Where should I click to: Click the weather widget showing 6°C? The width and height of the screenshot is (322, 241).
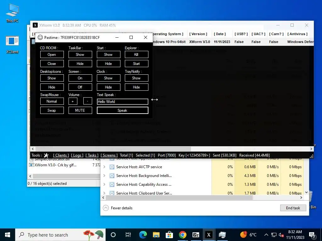[248, 235]
